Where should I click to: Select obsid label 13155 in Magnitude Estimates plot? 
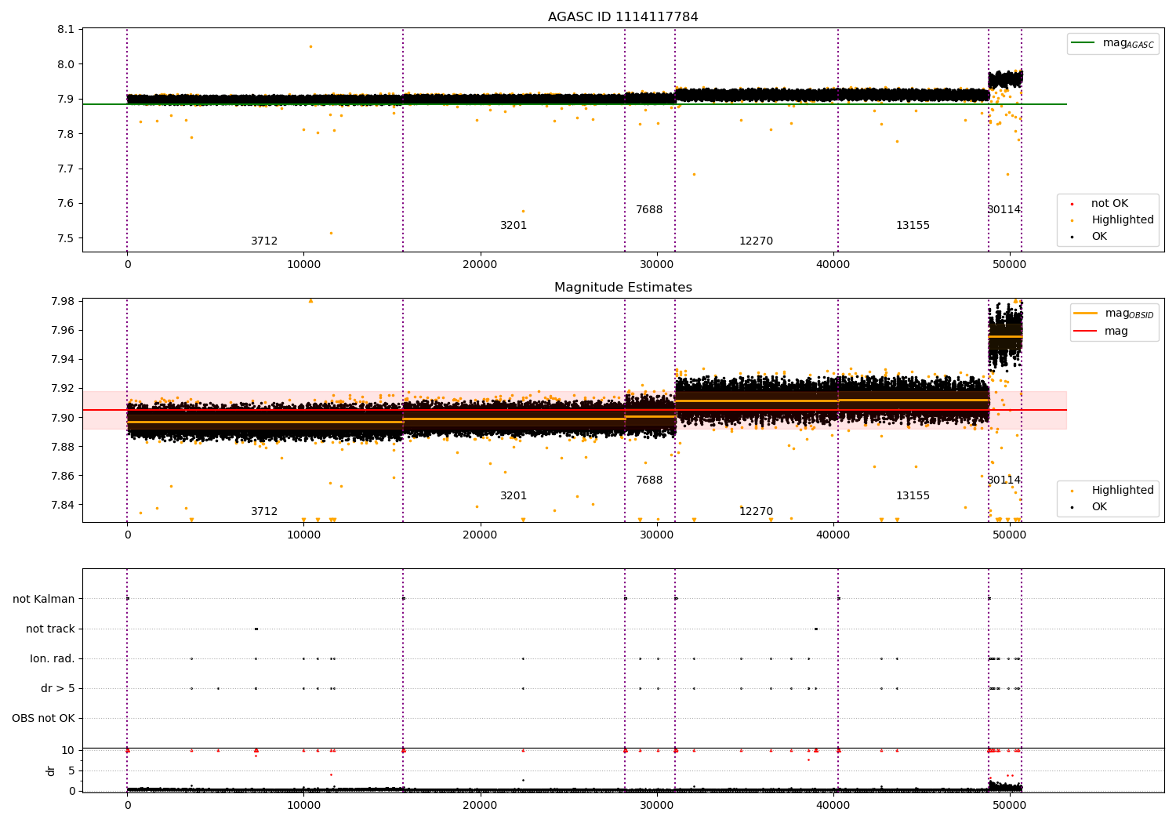pyautogui.click(x=913, y=496)
